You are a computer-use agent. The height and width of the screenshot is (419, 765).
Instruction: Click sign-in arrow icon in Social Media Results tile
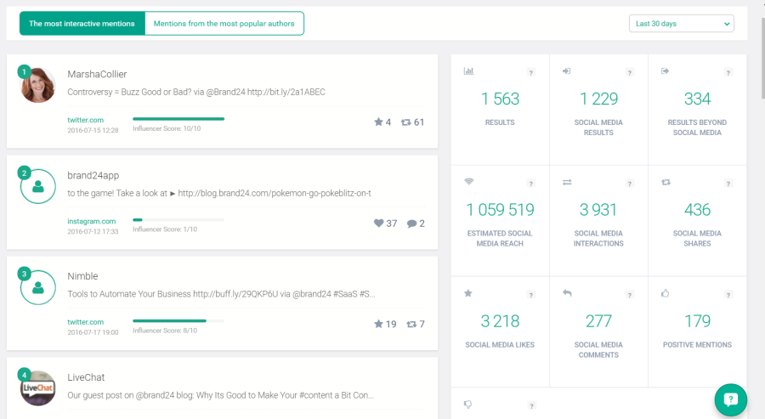pos(566,71)
